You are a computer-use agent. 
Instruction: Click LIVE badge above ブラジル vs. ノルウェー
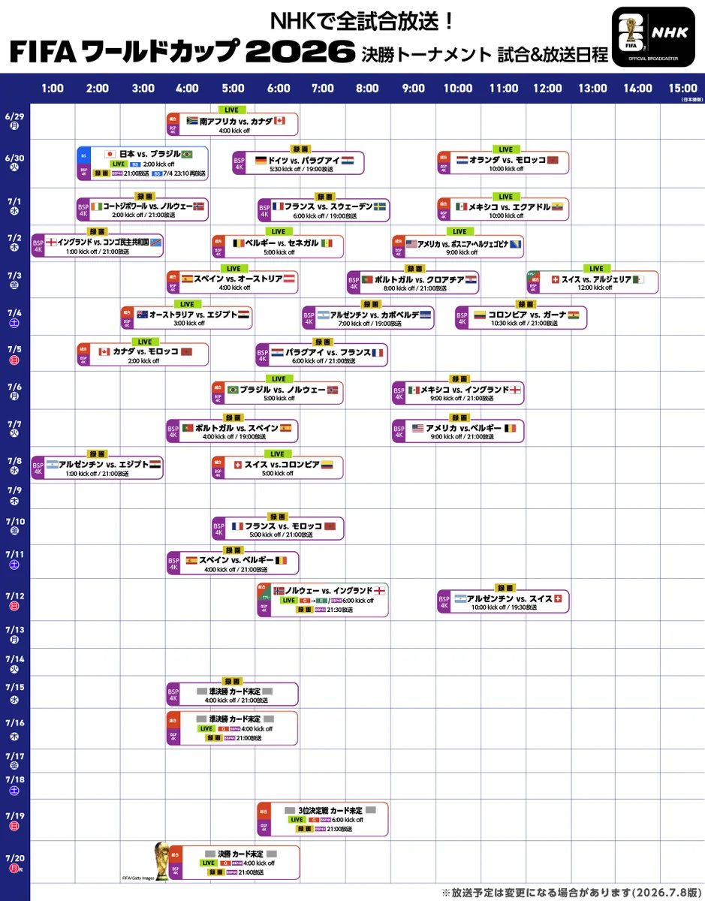click(x=279, y=379)
